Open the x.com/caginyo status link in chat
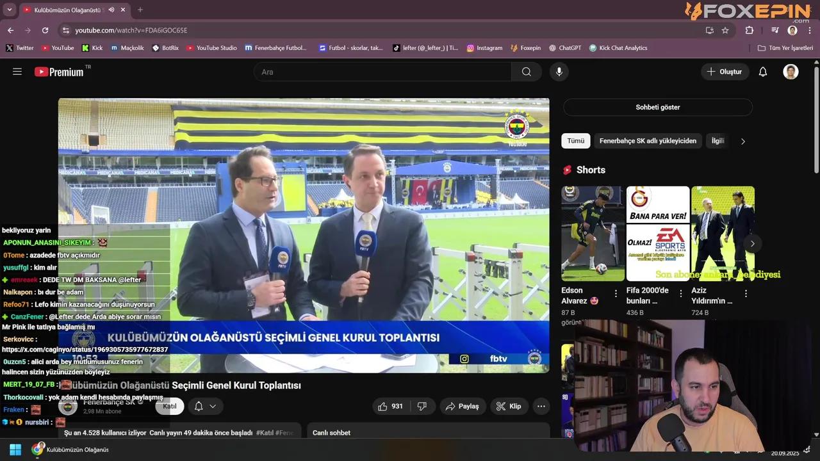The image size is (820, 461). pos(85,350)
